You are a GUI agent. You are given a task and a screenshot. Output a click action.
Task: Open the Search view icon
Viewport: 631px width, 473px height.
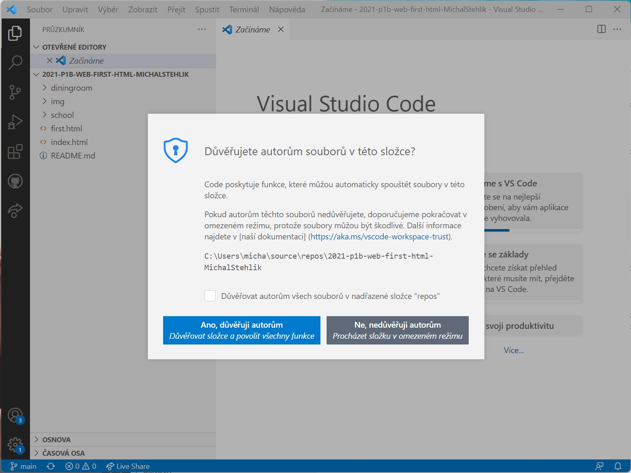point(15,63)
